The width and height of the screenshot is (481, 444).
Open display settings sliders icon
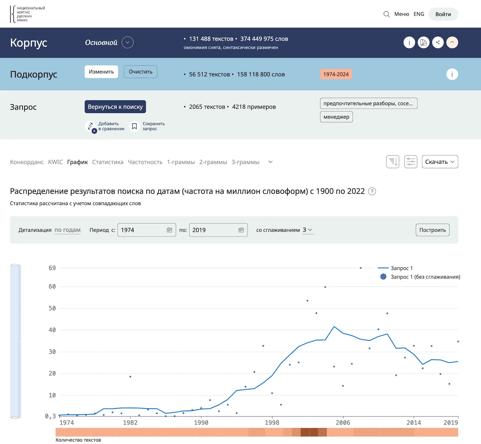pyautogui.click(x=411, y=162)
